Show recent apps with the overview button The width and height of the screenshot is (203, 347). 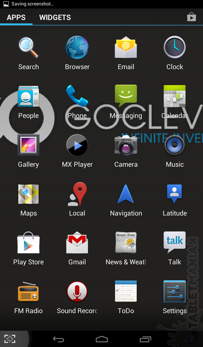pos(145,339)
